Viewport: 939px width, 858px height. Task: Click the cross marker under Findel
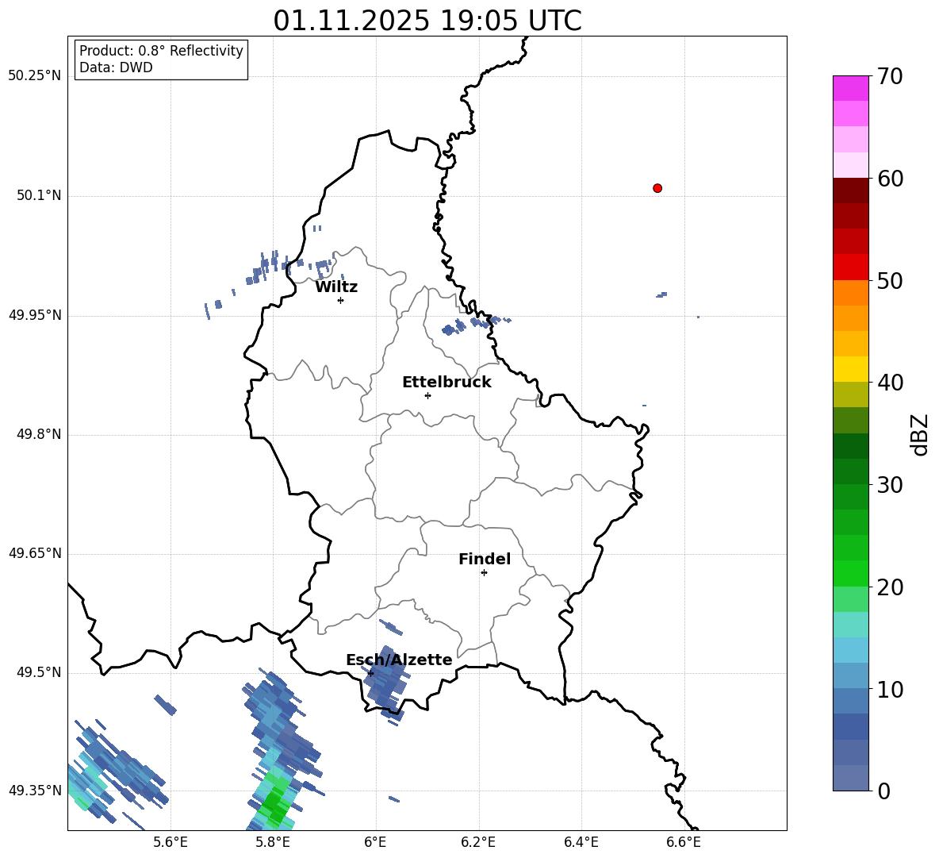coord(484,573)
